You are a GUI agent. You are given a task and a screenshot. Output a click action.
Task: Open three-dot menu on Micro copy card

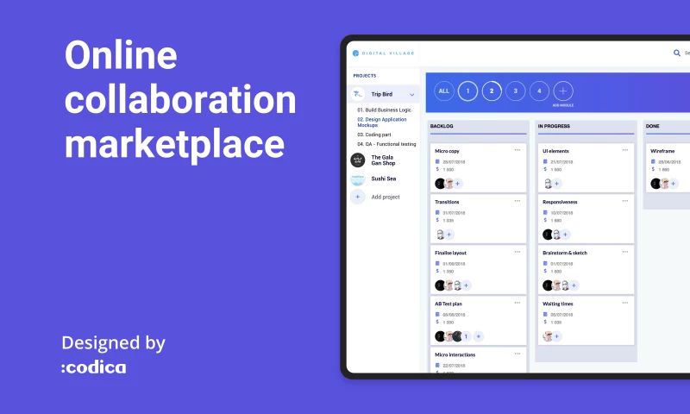click(517, 150)
